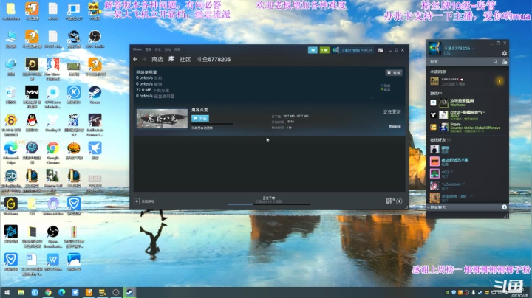
Task: Open the unread message badge showing 1
Action: point(499,81)
